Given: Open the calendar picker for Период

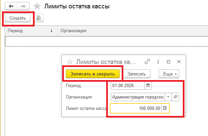Looking at the screenshot, I should (x=148, y=85).
